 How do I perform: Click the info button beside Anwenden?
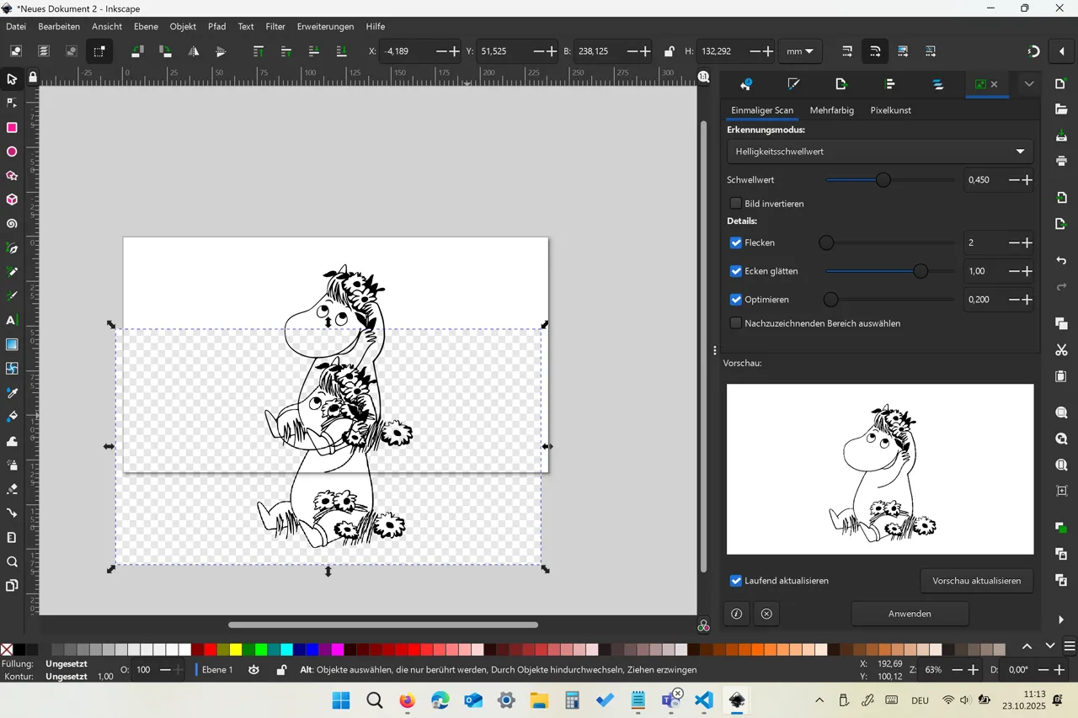(x=736, y=614)
